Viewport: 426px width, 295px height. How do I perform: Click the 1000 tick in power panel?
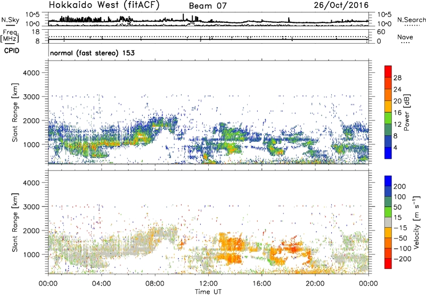[31, 144]
